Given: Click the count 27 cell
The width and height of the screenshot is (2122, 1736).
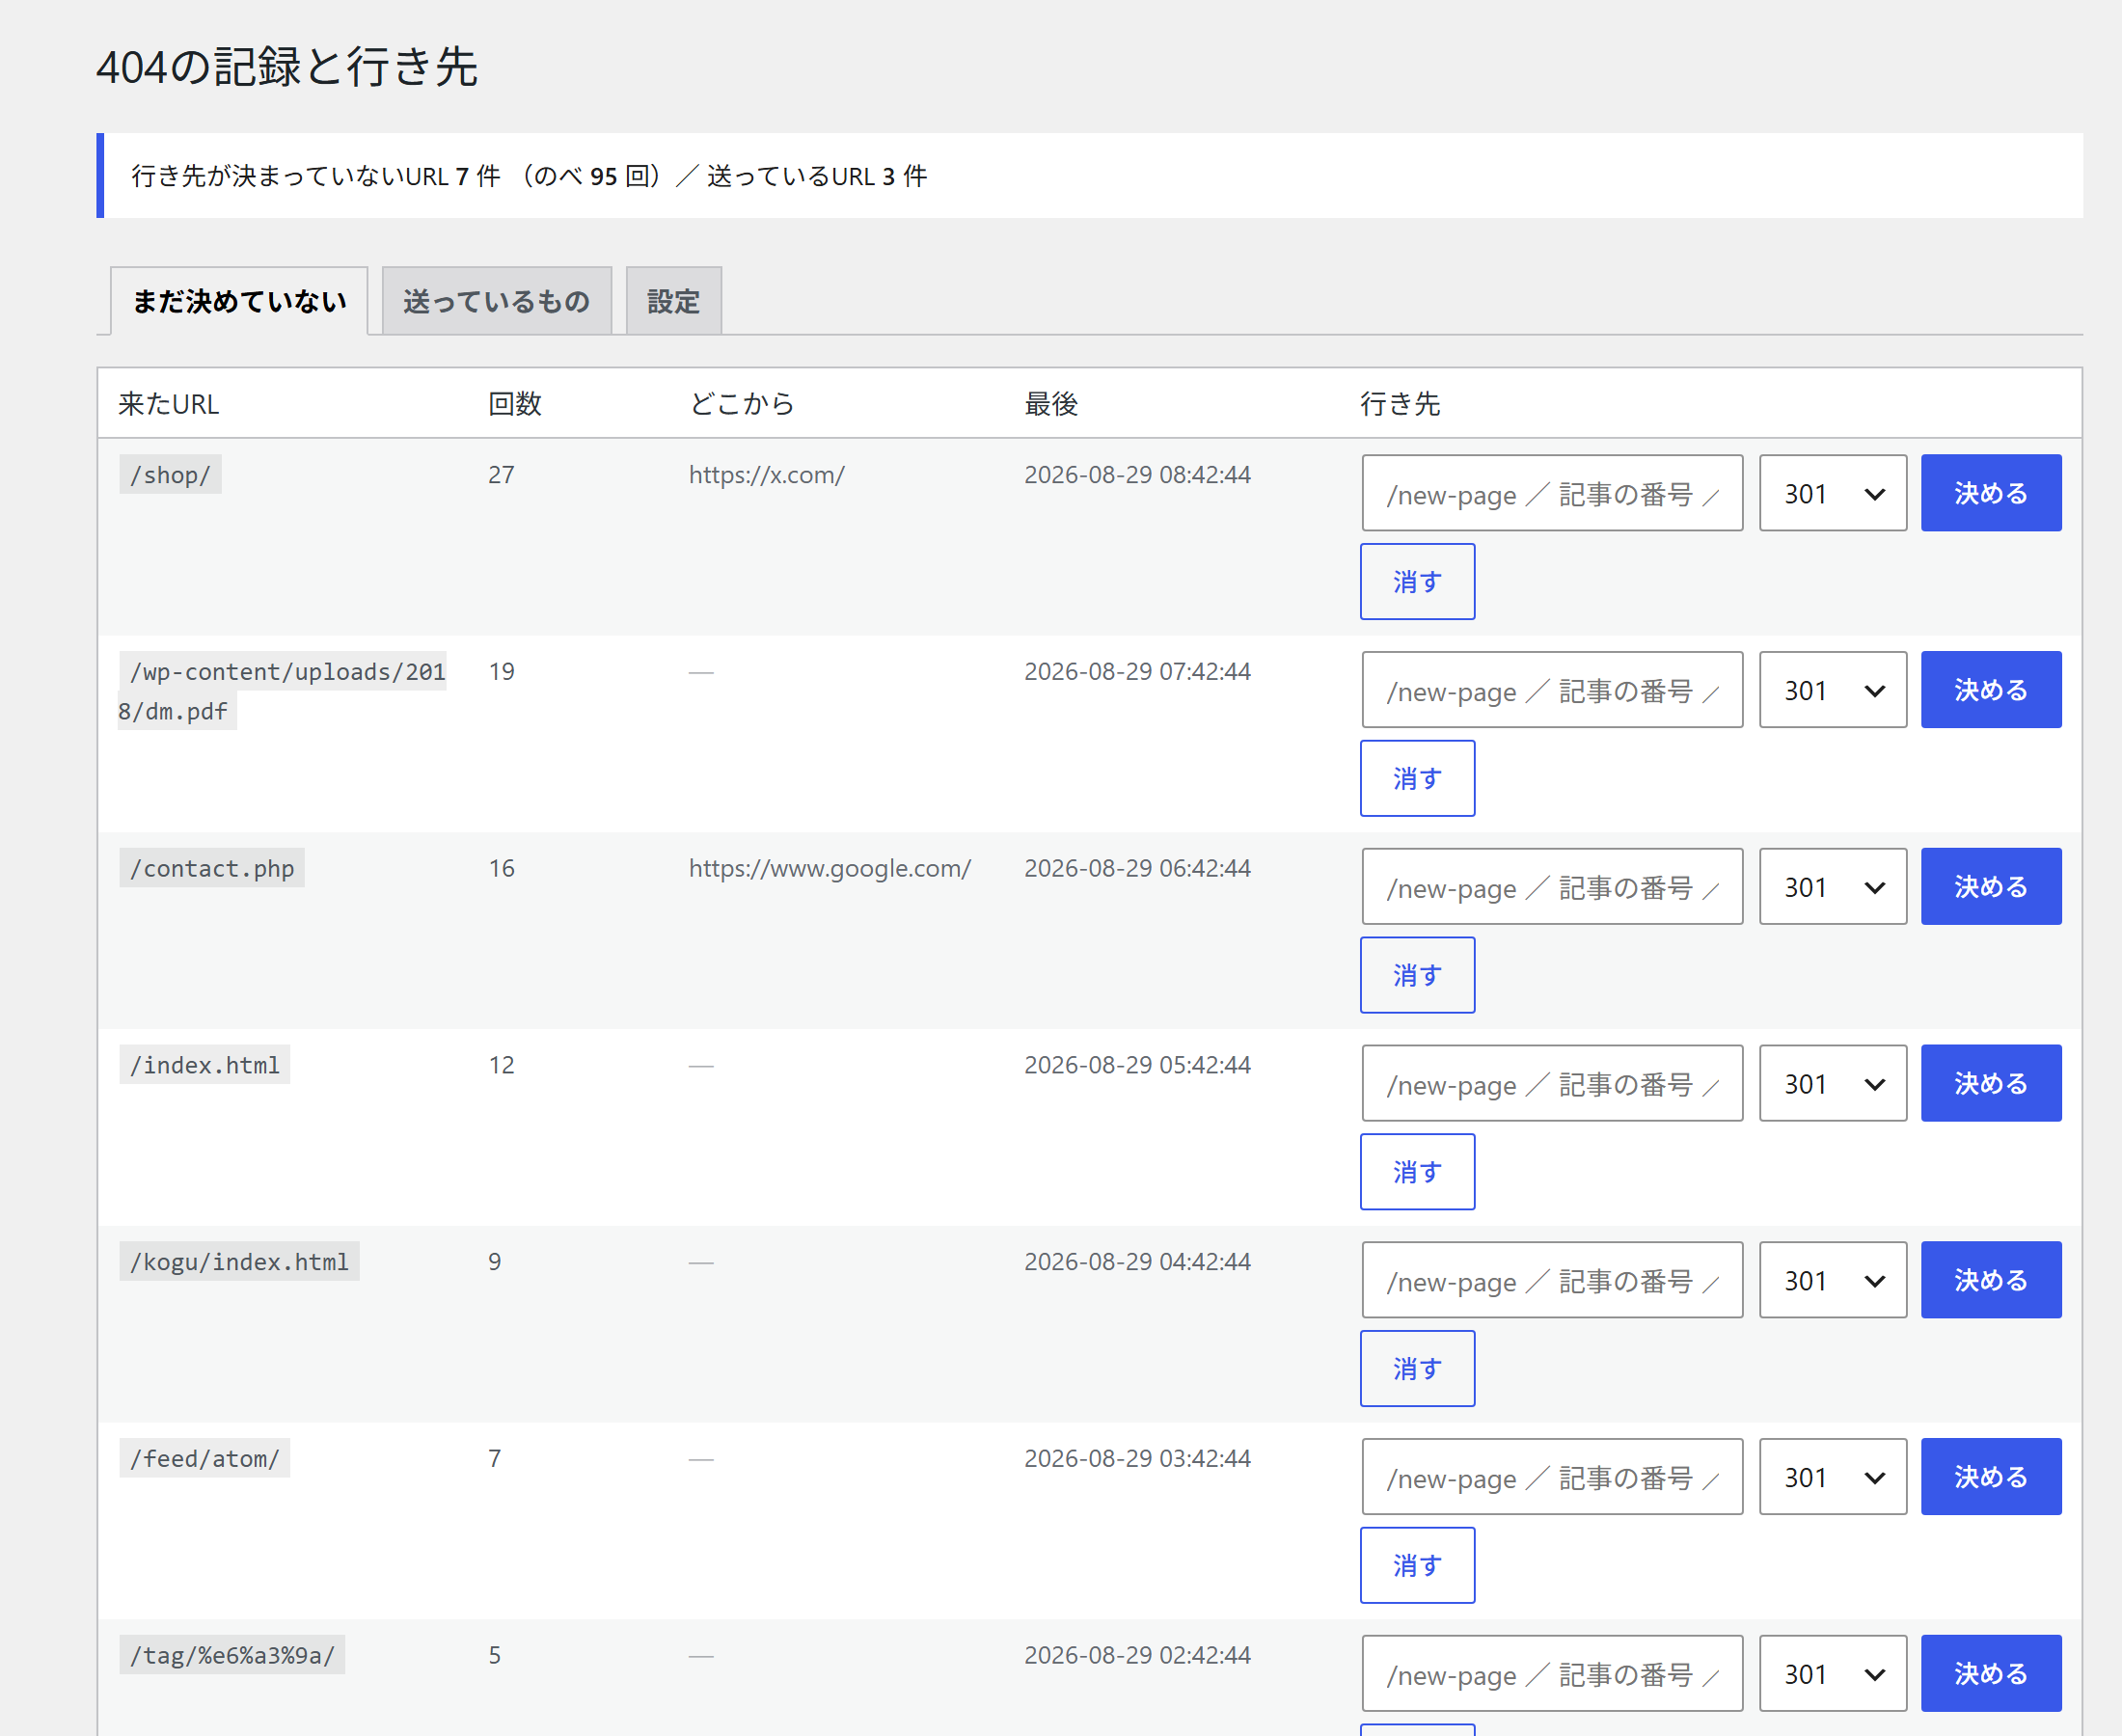Looking at the screenshot, I should [x=501, y=475].
